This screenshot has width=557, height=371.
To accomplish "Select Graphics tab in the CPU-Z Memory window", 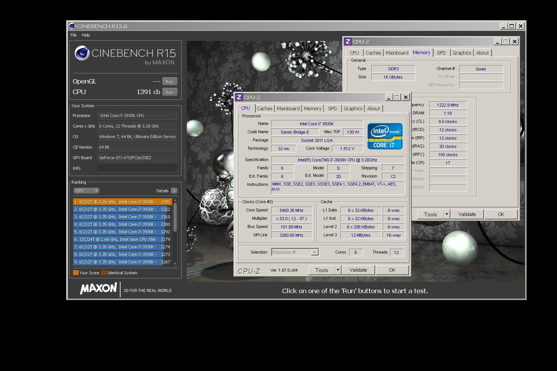I will click(462, 53).
